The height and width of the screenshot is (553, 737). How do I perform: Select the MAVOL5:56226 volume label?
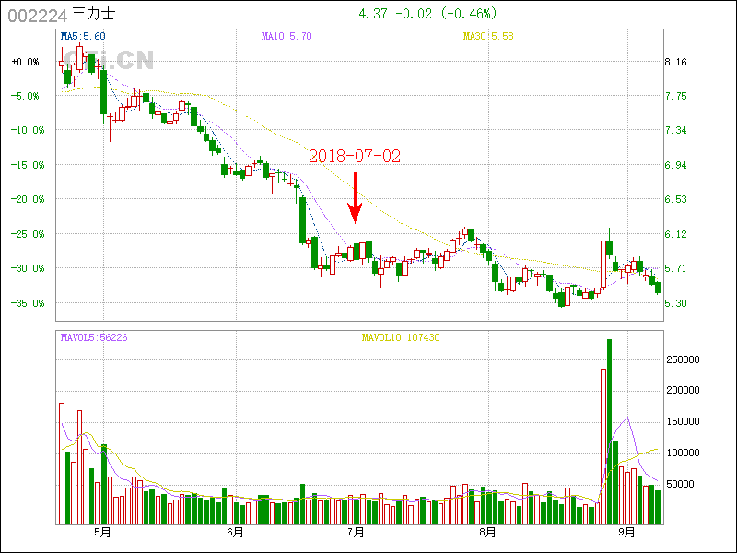click(x=94, y=337)
